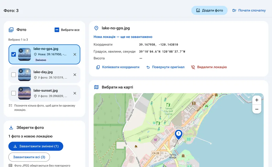Click the lake-sunset.jpg file name
This screenshot has width=272, height=167.
pos(46,90)
